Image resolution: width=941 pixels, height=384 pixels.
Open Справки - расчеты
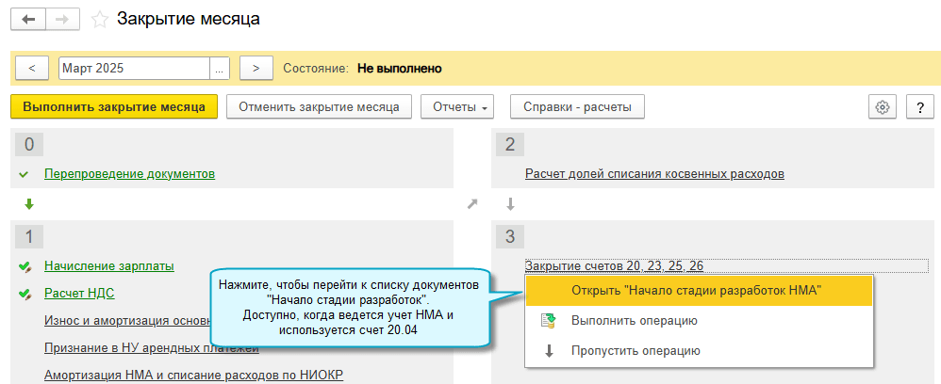coord(577,107)
